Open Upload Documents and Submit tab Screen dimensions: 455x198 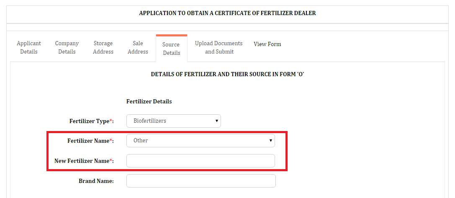coord(219,48)
